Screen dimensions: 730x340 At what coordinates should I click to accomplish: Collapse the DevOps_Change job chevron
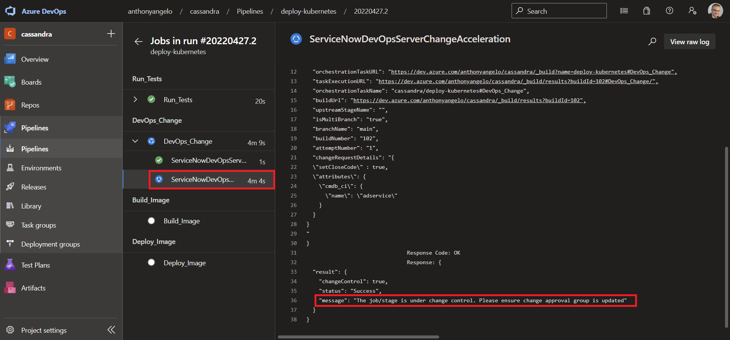[135, 141]
